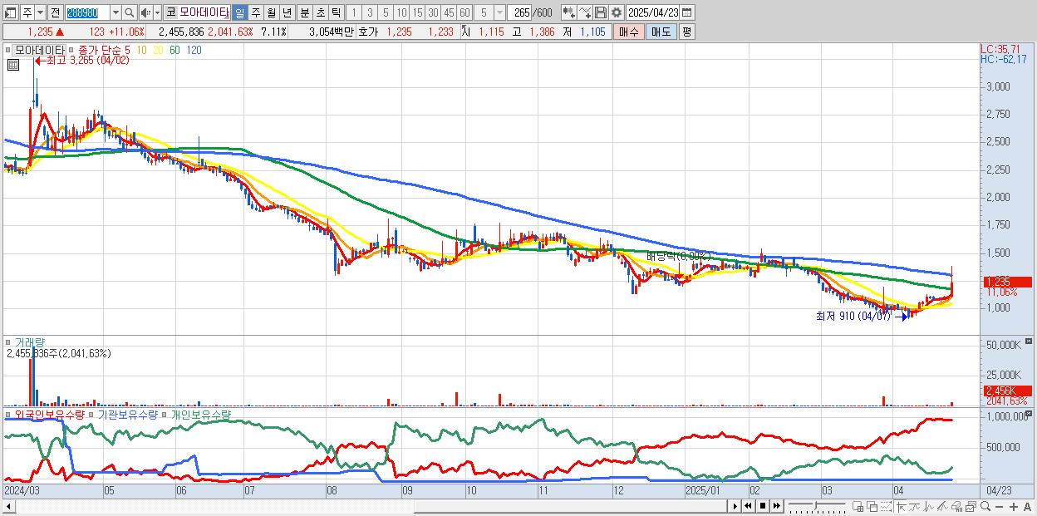This screenshot has width=1037, height=516.
Task: Click the 120 moving average legend color
Action: pyautogui.click(x=194, y=50)
